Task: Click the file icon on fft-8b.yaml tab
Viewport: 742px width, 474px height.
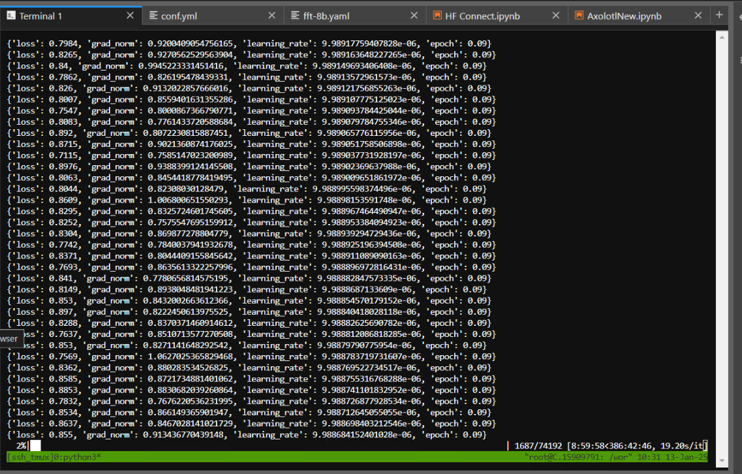Action: click(295, 16)
